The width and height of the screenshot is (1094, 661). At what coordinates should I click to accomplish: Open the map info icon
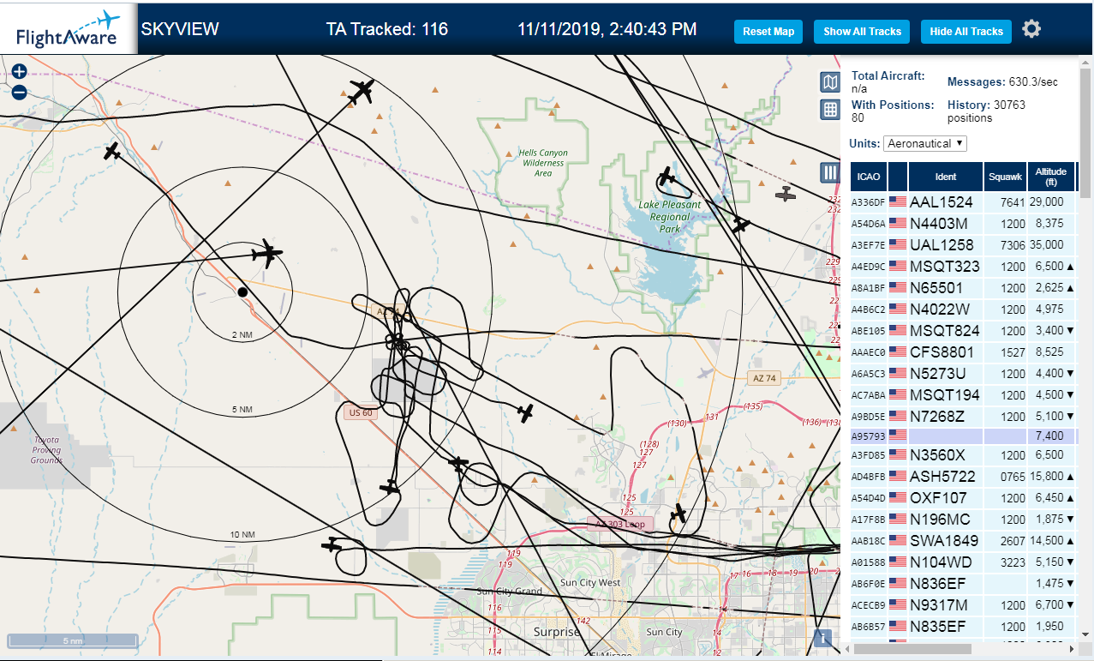tap(822, 638)
